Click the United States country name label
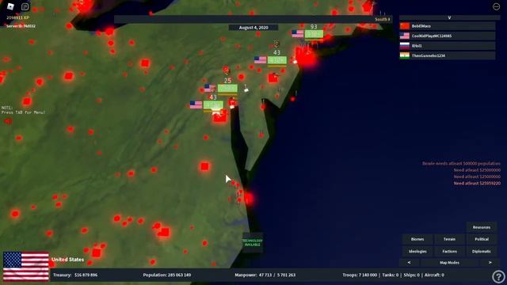Viewport: 507px width, 285px height. 67,260
